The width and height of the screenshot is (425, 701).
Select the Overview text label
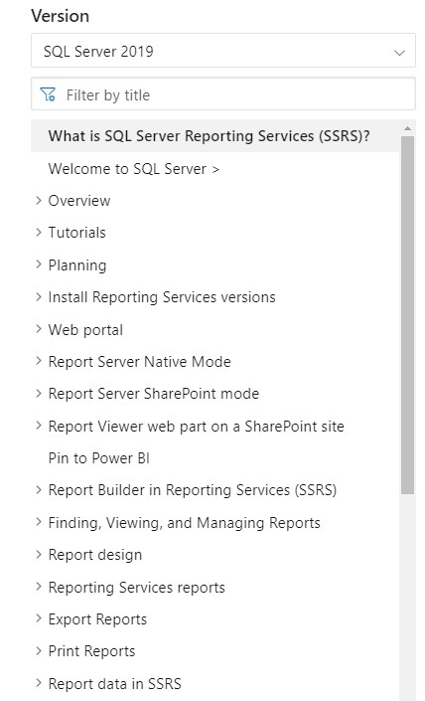tap(79, 201)
